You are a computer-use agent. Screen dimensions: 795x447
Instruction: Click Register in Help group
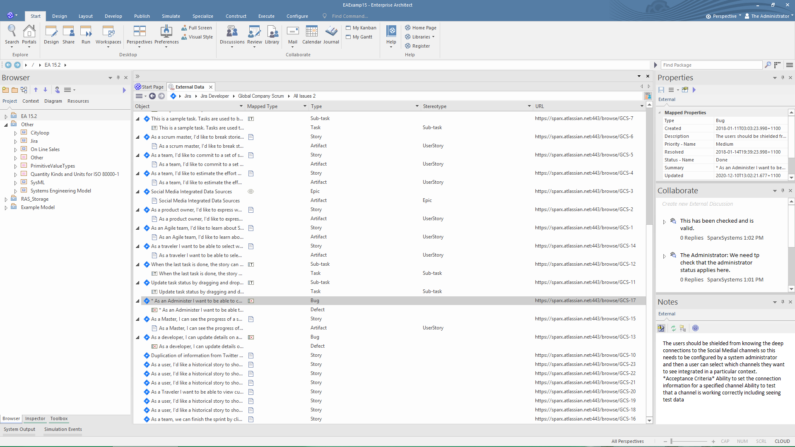(417, 46)
